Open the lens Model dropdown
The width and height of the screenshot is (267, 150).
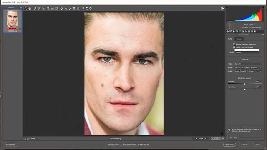click(x=248, y=67)
